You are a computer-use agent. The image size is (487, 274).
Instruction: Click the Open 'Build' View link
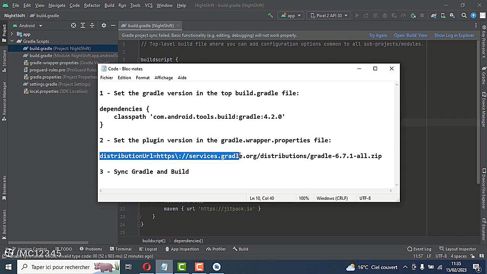(x=411, y=35)
